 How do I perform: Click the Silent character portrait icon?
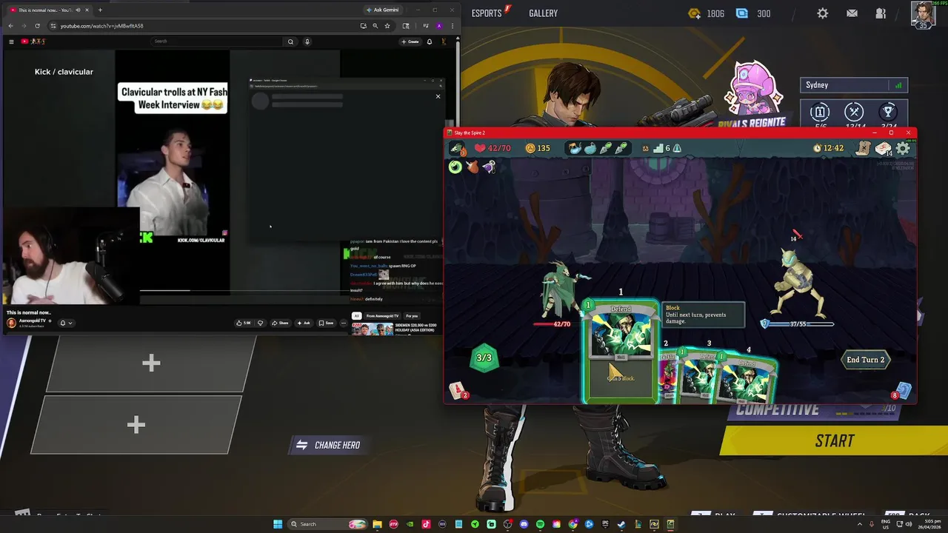(x=458, y=148)
